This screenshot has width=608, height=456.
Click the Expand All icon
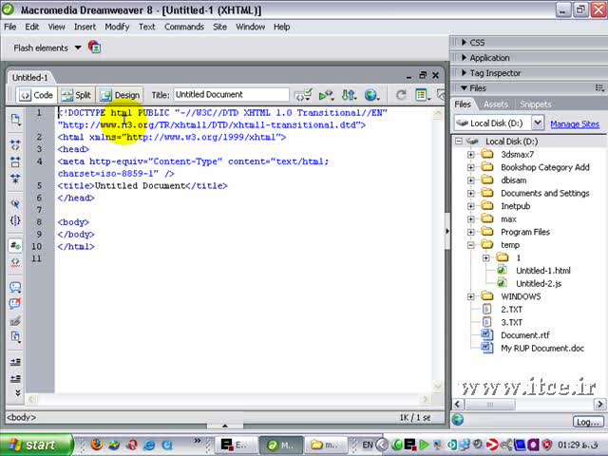(15, 179)
